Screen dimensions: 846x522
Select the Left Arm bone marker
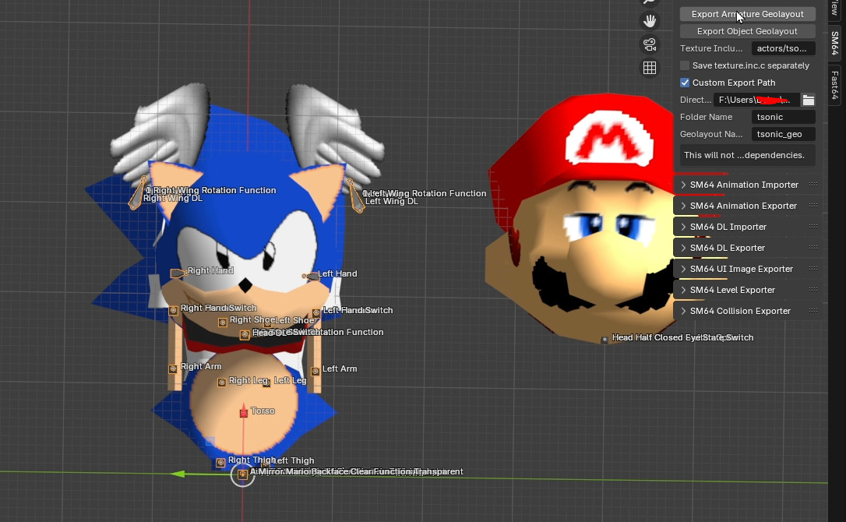[x=315, y=371]
